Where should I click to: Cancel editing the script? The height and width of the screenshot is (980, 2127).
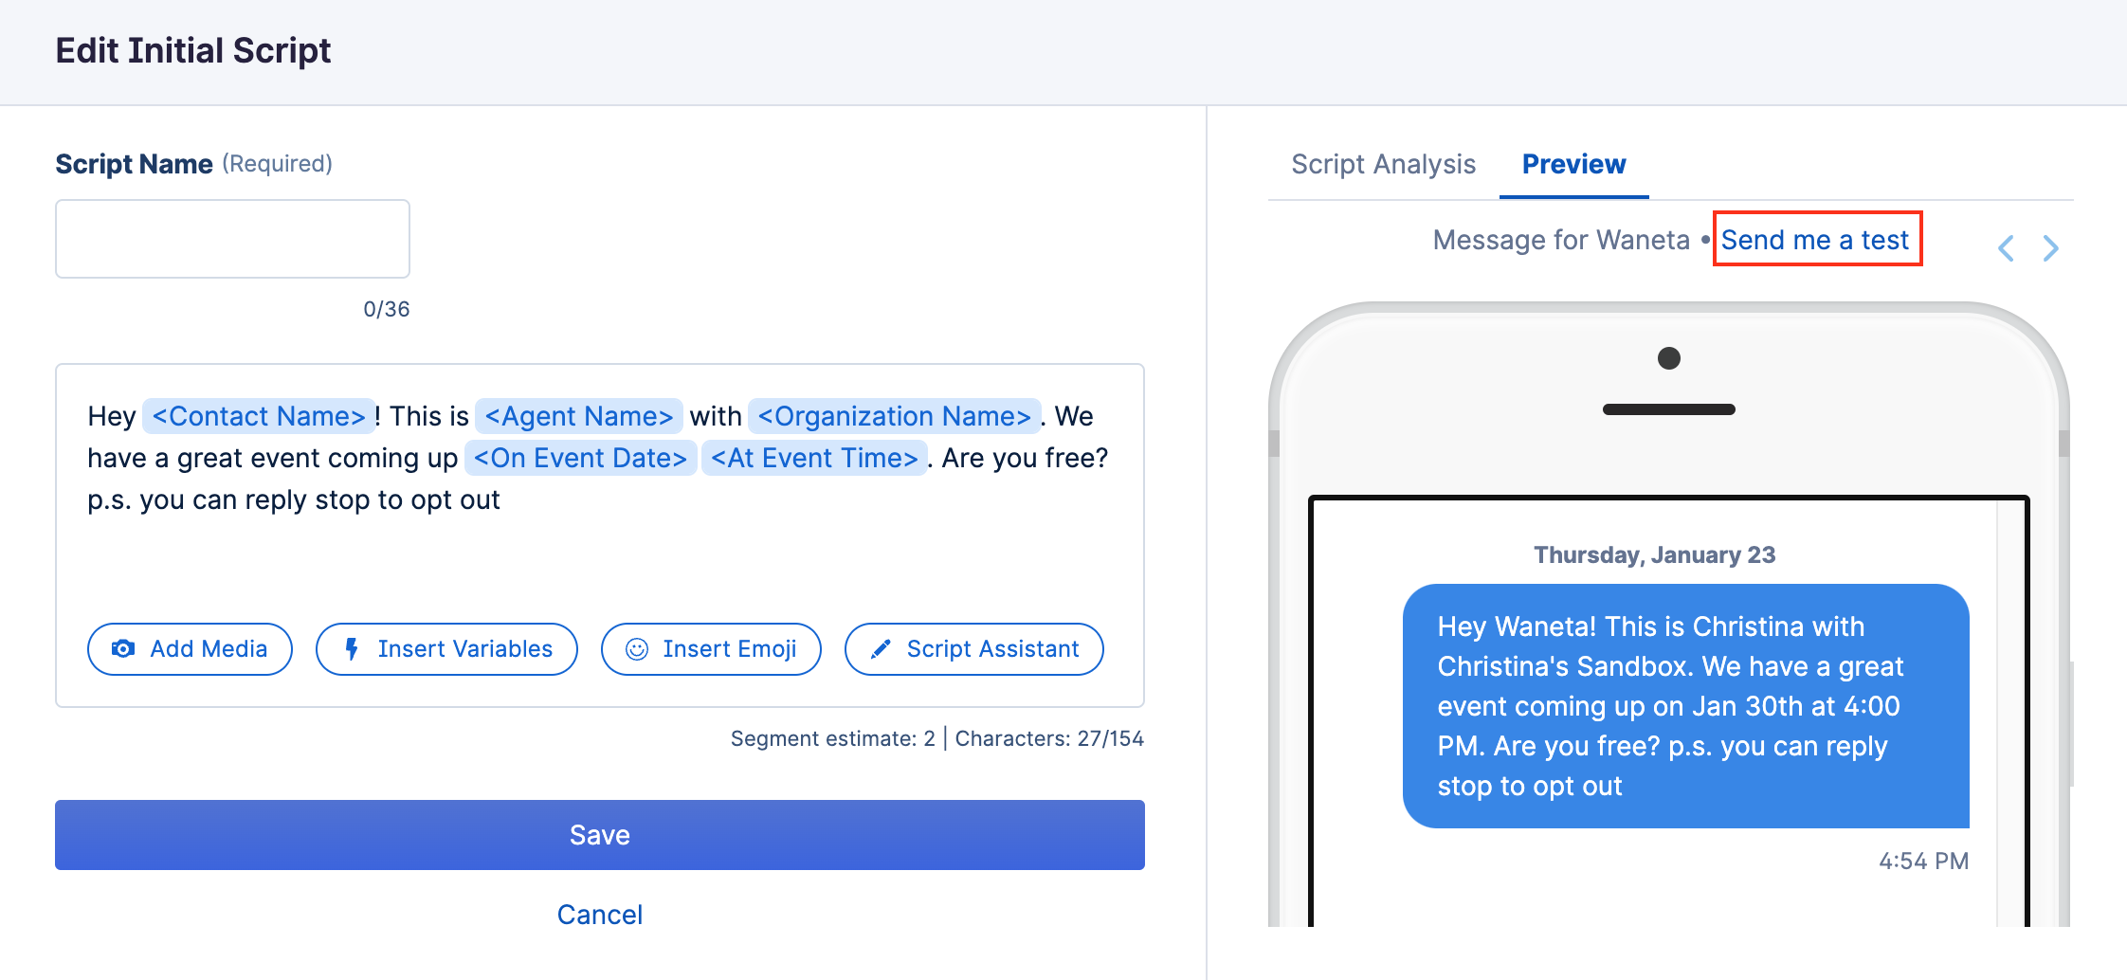[600, 915]
